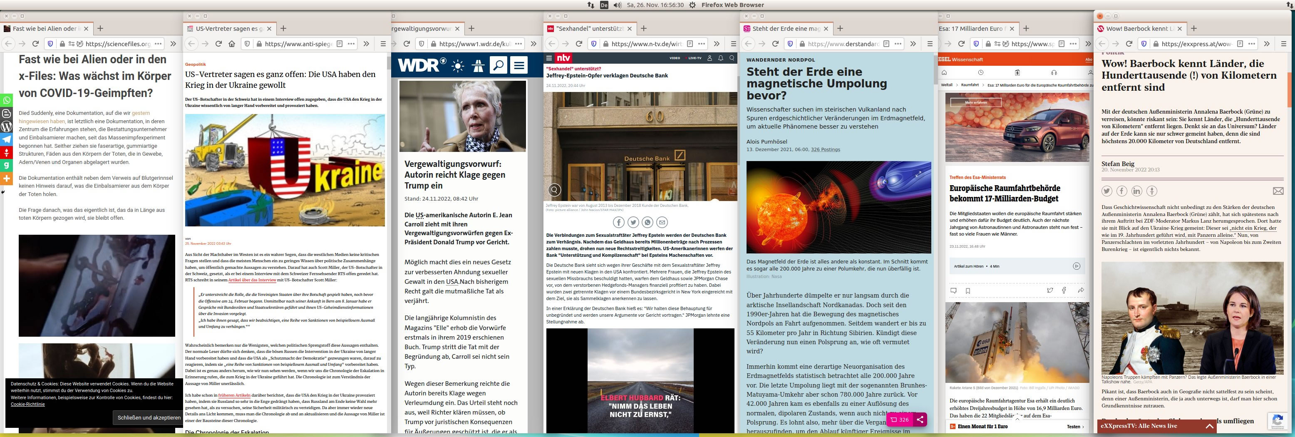Bookmark the Spiegel Esa article
The height and width of the screenshot is (437, 1295).
(968, 290)
